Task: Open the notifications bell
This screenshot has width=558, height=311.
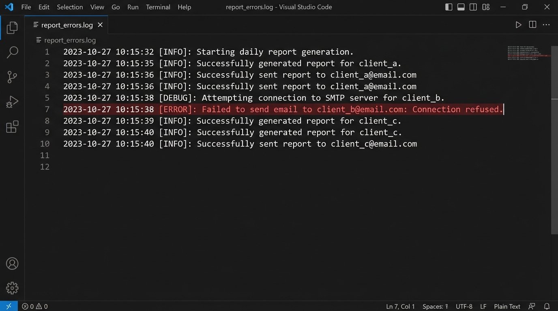Action: click(547, 306)
